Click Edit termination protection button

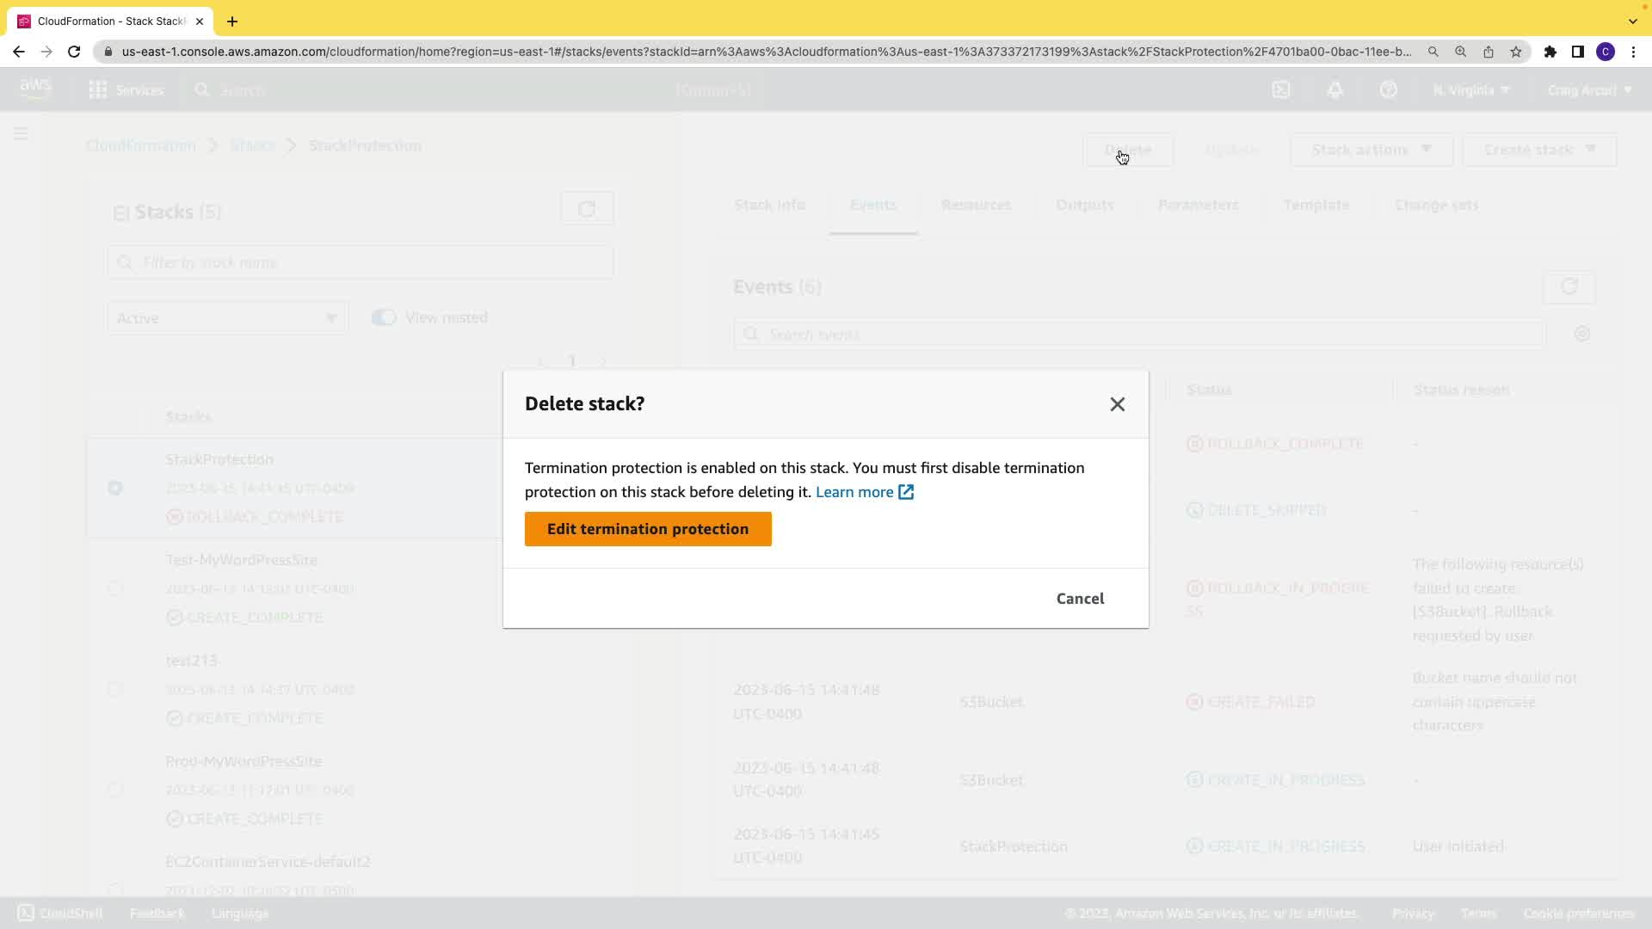point(648,529)
